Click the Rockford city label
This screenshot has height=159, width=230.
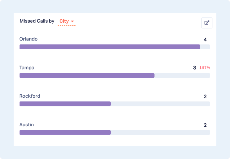point(30,96)
